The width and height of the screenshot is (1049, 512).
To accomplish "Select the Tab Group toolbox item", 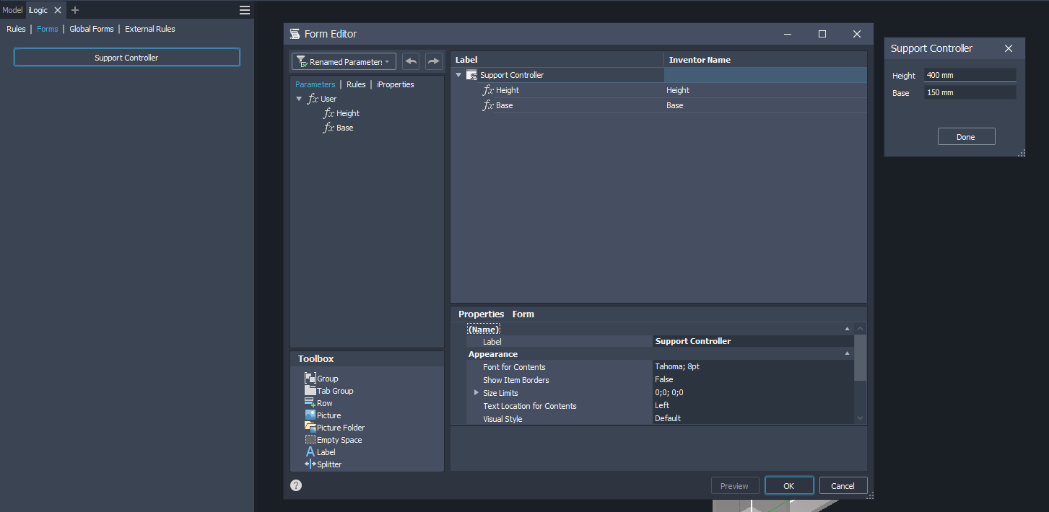I will click(x=334, y=391).
